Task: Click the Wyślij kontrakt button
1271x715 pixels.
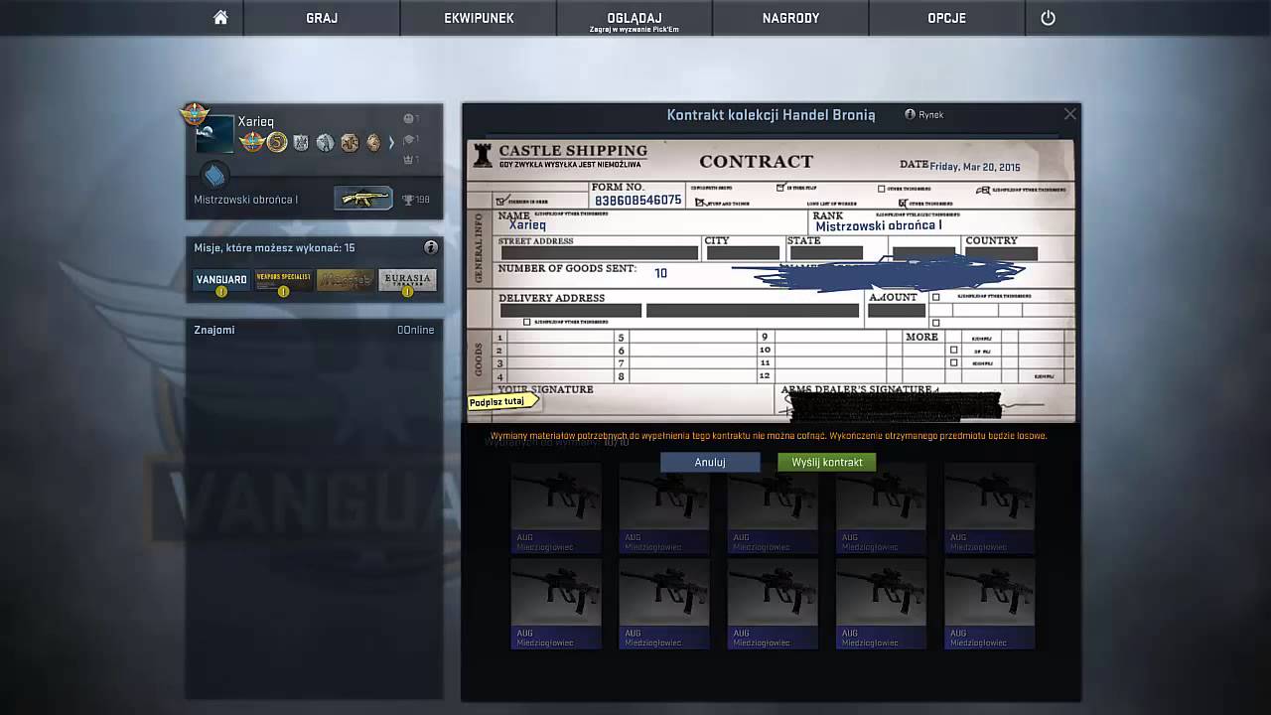Action: [x=827, y=462]
